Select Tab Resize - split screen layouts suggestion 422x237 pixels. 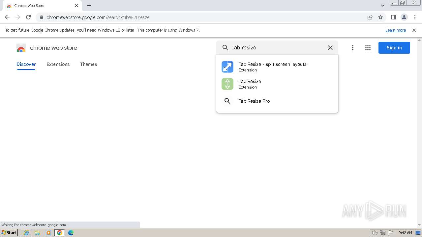click(x=277, y=67)
